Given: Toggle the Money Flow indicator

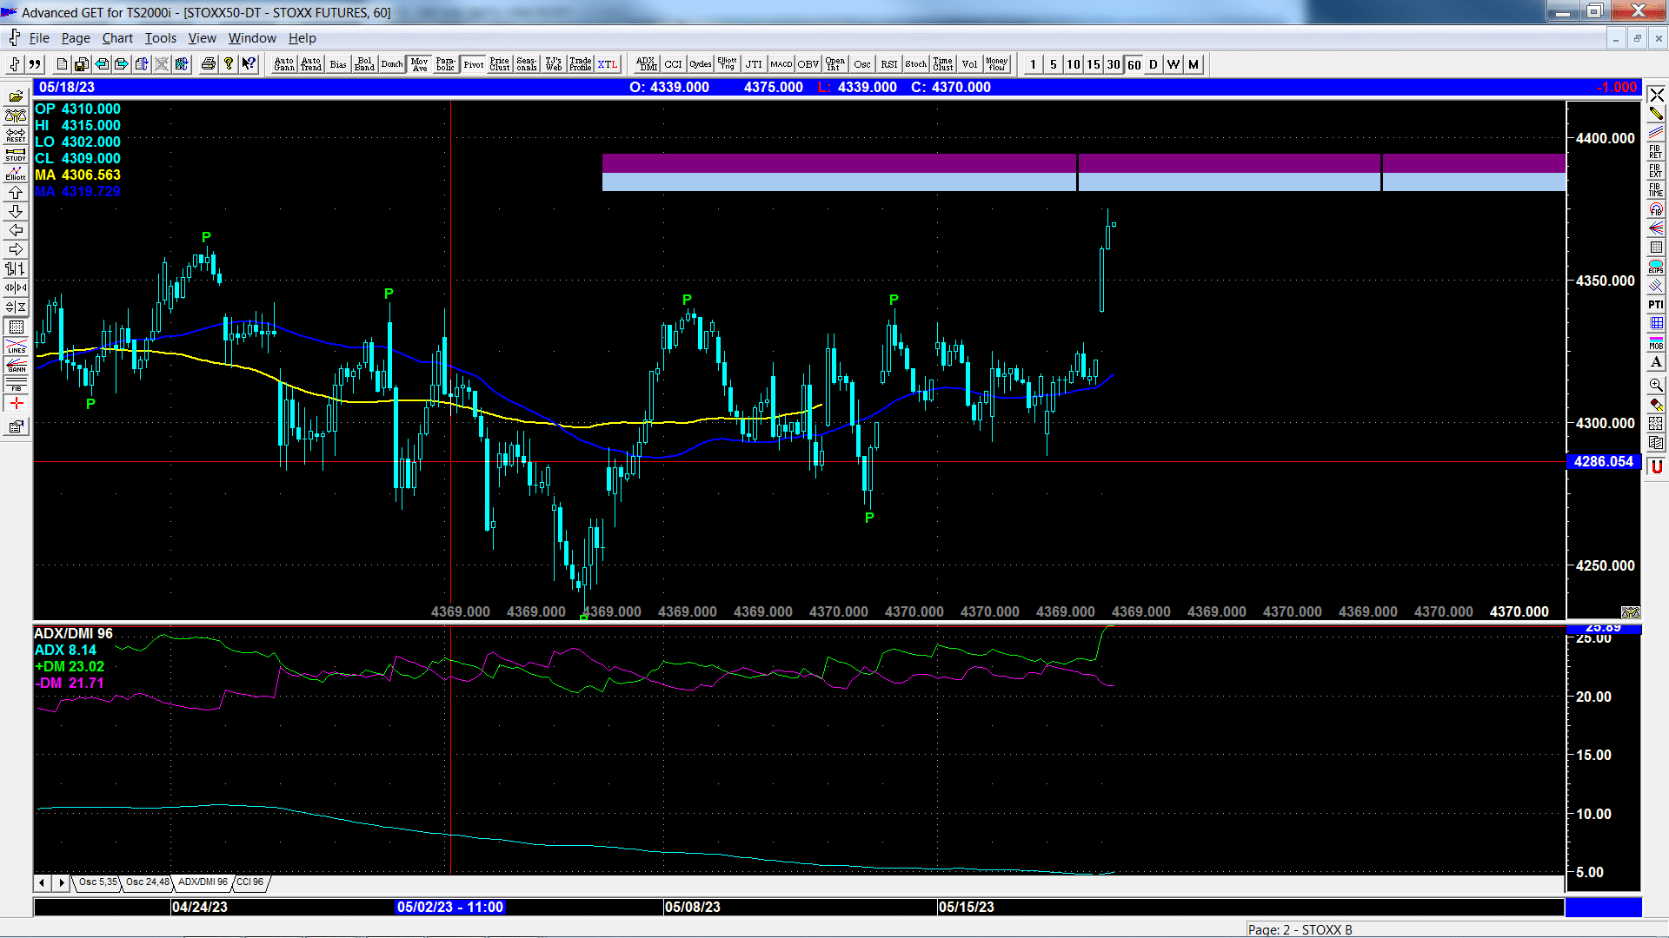Looking at the screenshot, I should click(996, 64).
